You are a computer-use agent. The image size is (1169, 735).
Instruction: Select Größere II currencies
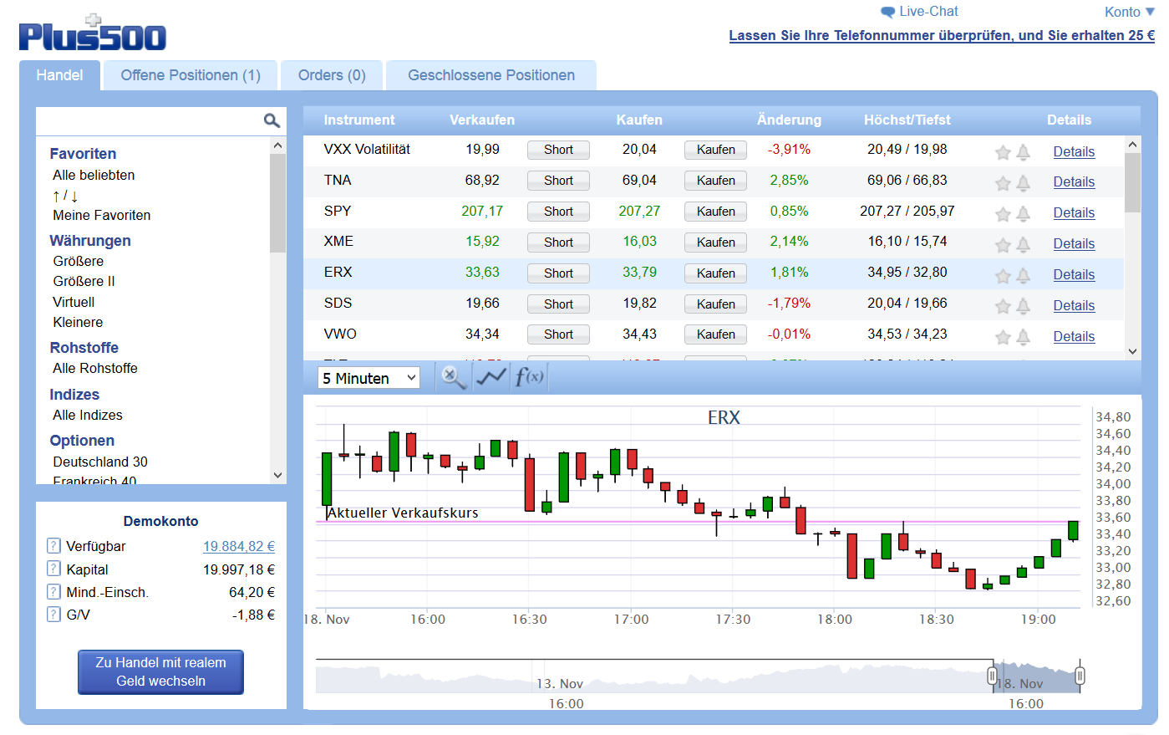[84, 281]
